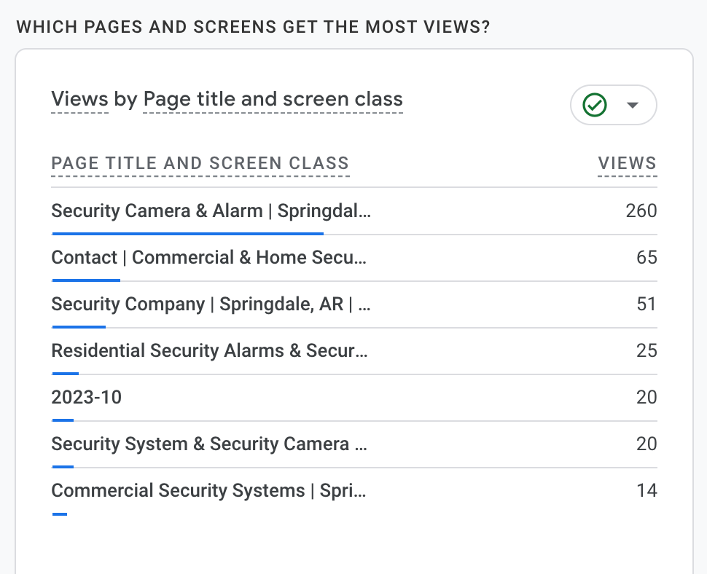
Task: Click the blue bar under Contact row
Action: tap(86, 280)
